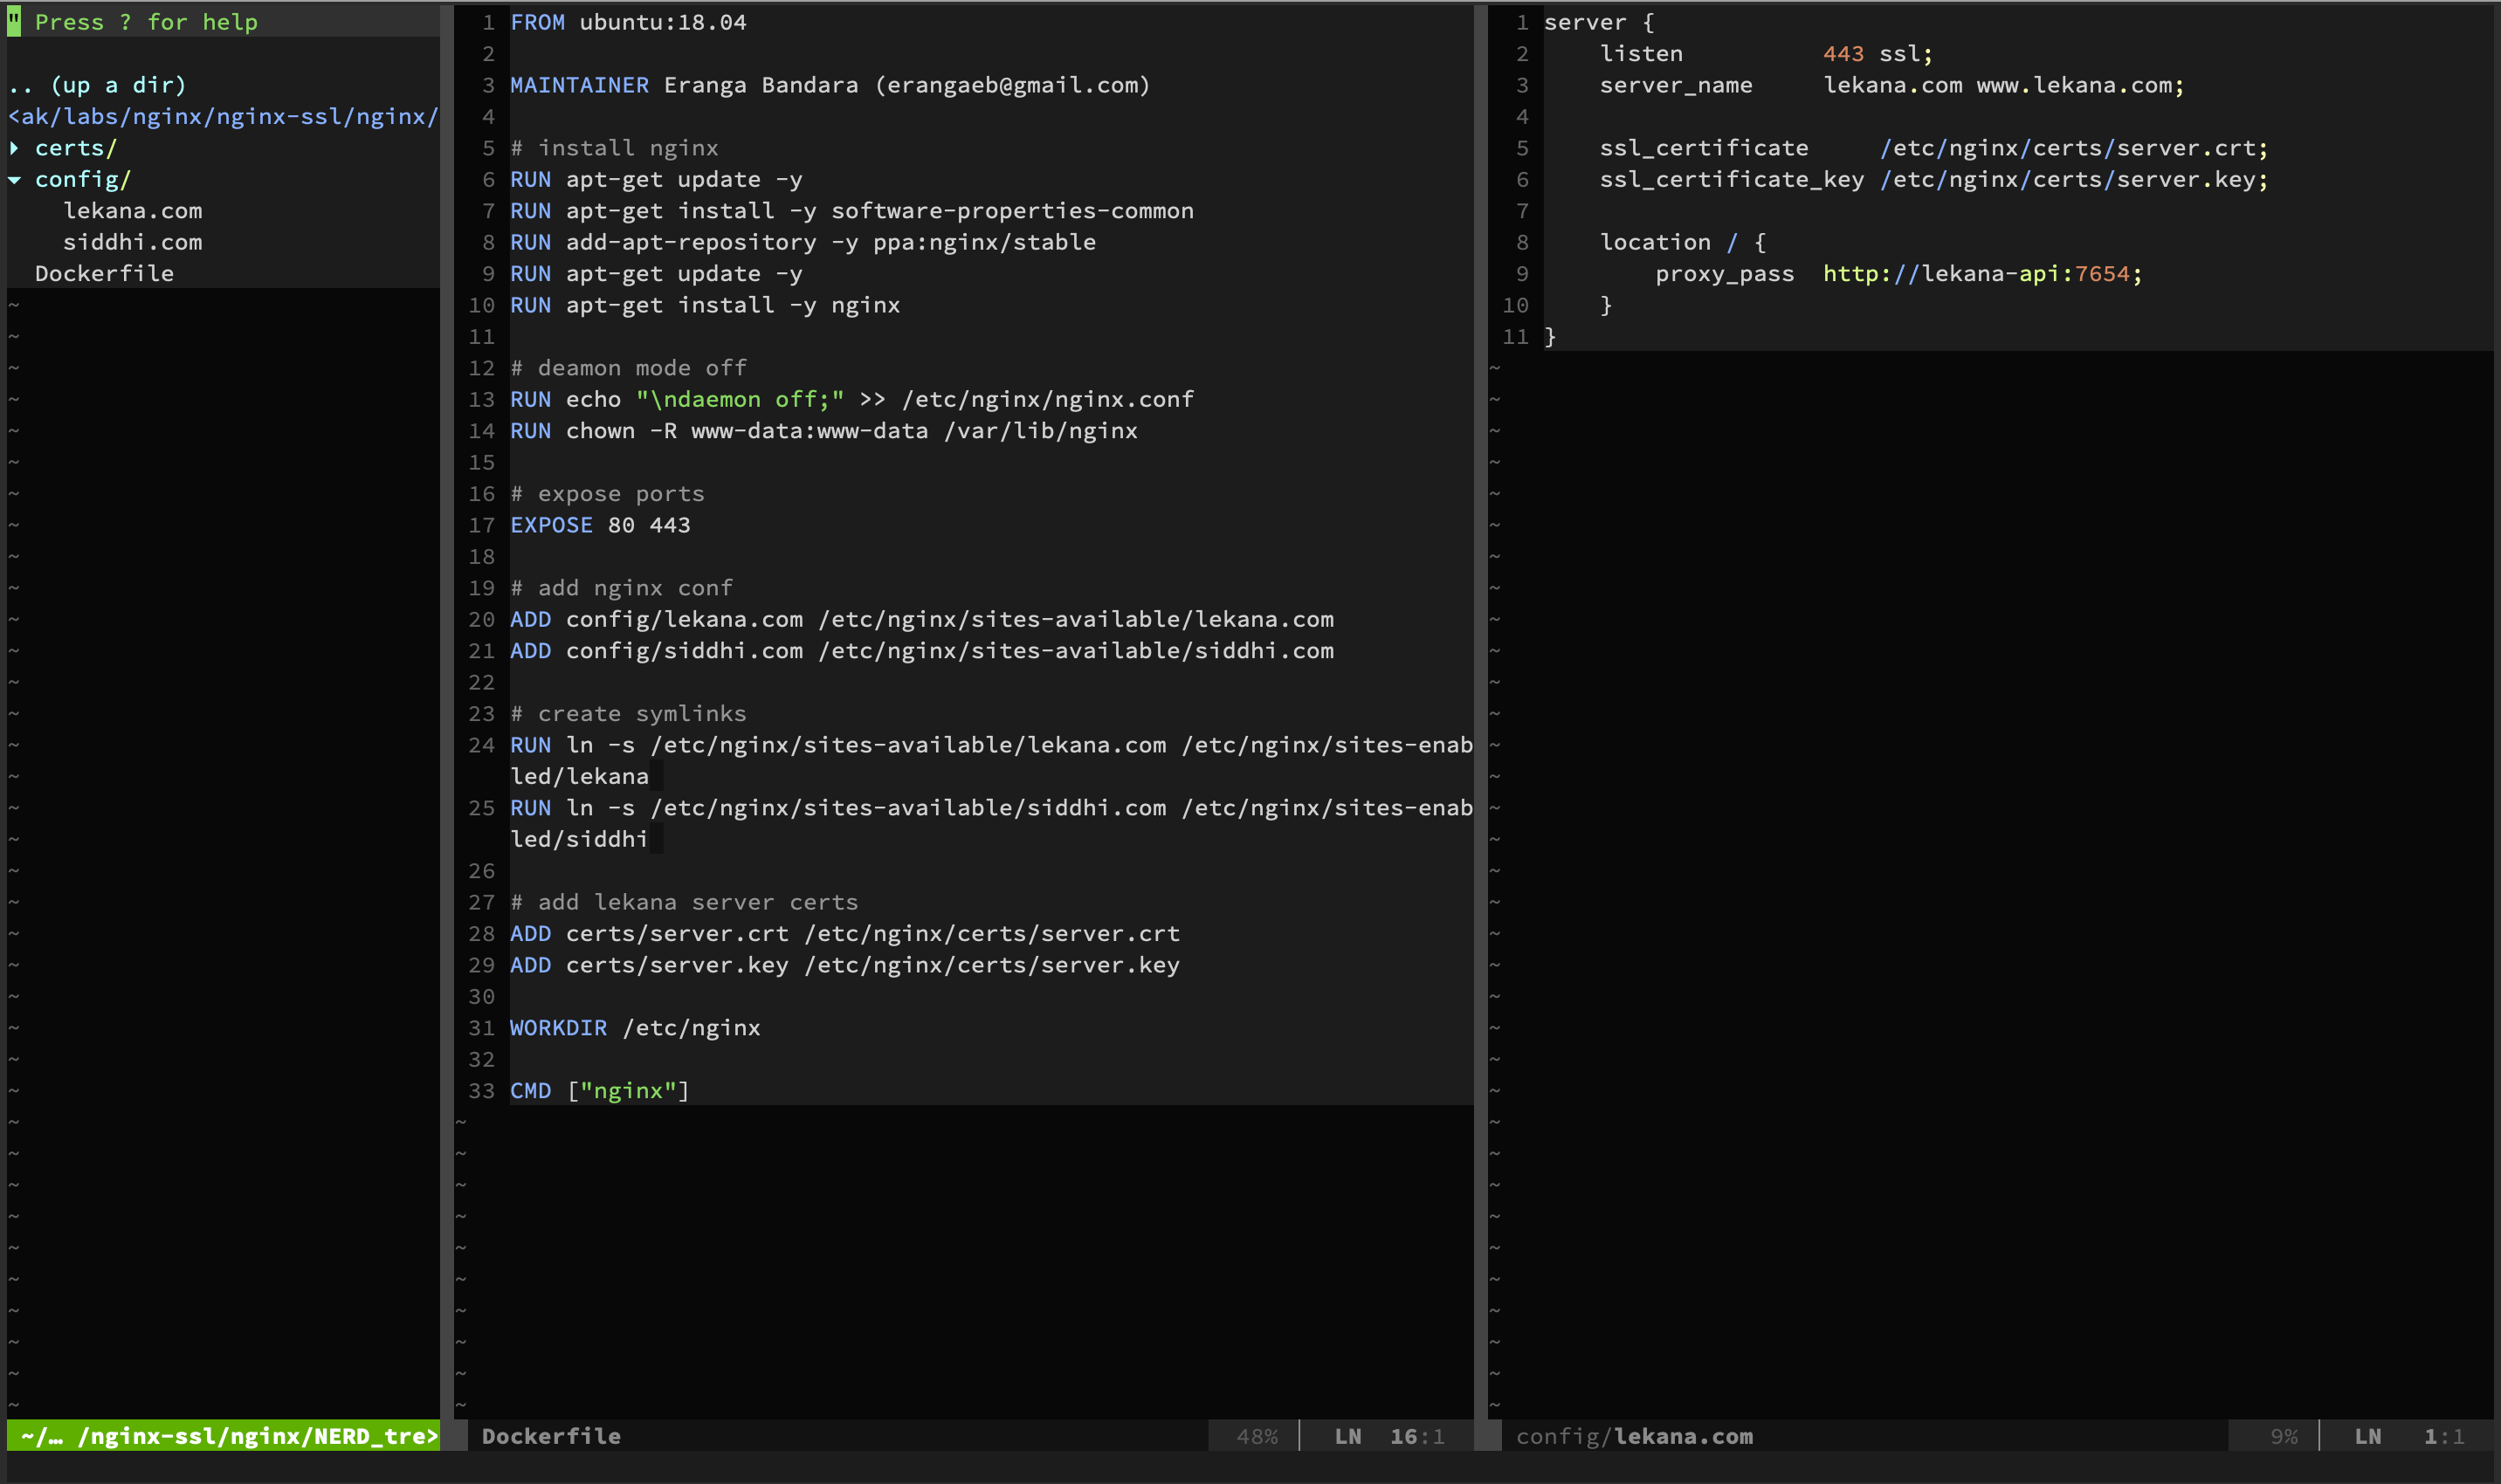Click the EXPOSE 80 443 instruction
The width and height of the screenshot is (2501, 1484).
point(598,524)
